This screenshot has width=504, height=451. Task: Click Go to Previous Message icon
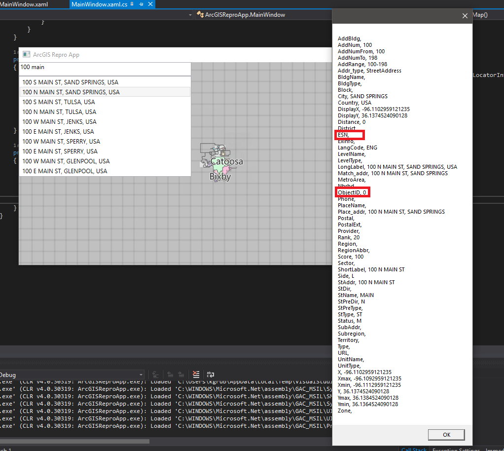pos(170,375)
